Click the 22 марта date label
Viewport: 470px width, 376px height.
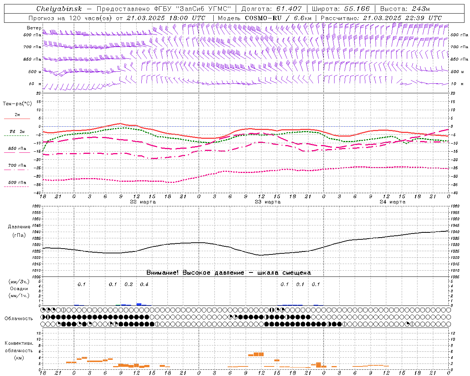click(143, 202)
